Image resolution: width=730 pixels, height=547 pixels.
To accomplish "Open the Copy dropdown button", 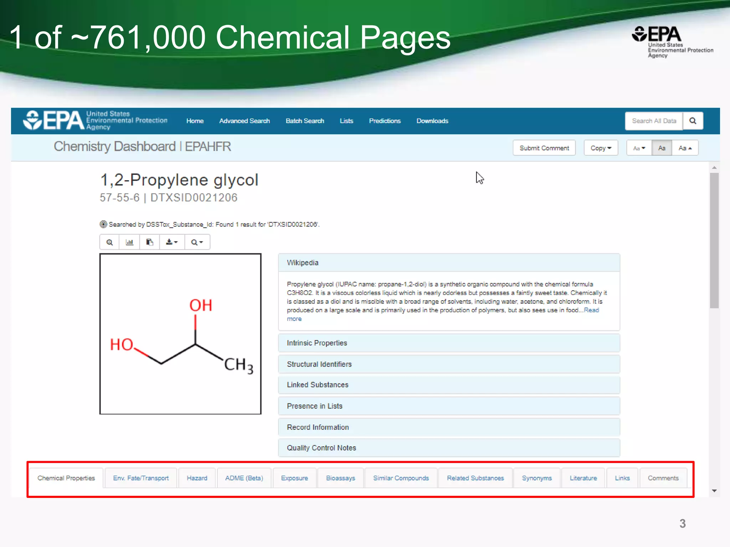I will click(601, 148).
